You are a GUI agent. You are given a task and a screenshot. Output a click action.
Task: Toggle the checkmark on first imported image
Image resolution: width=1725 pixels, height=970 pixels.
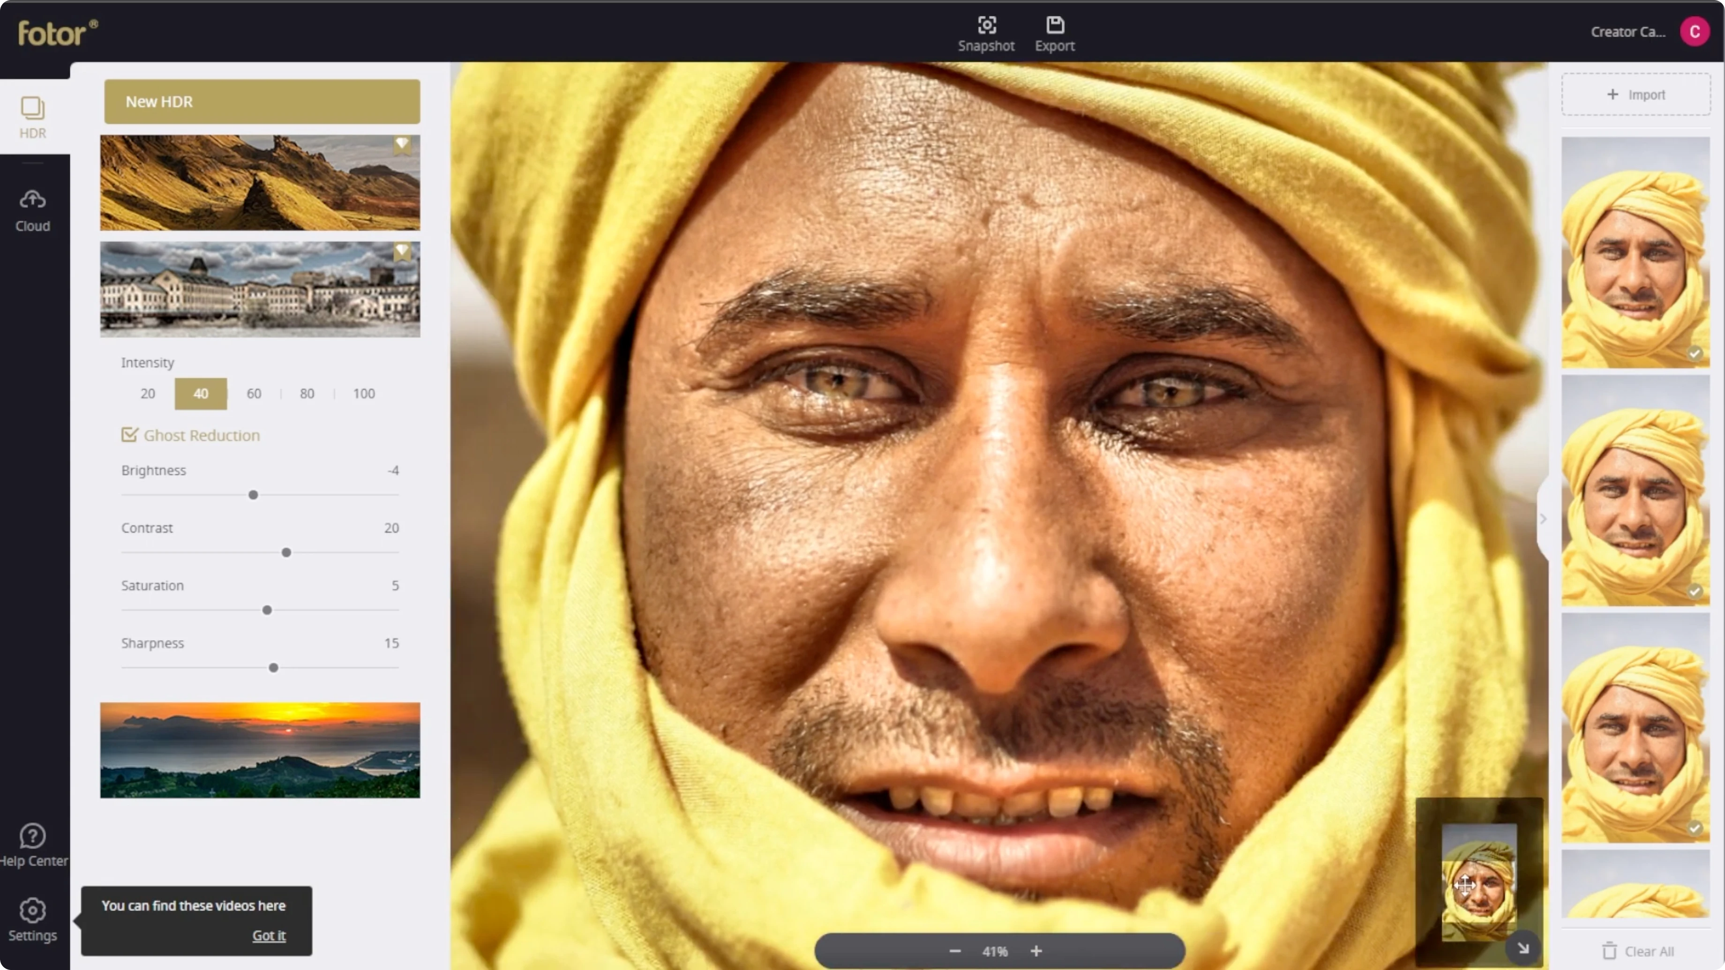1694,353
